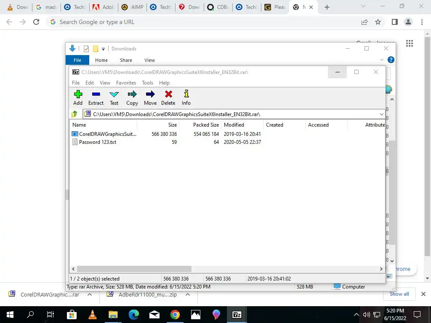
Task: Click the 7-Zip horizontal scrollbar thumb
Action: (x=134, y=269)
